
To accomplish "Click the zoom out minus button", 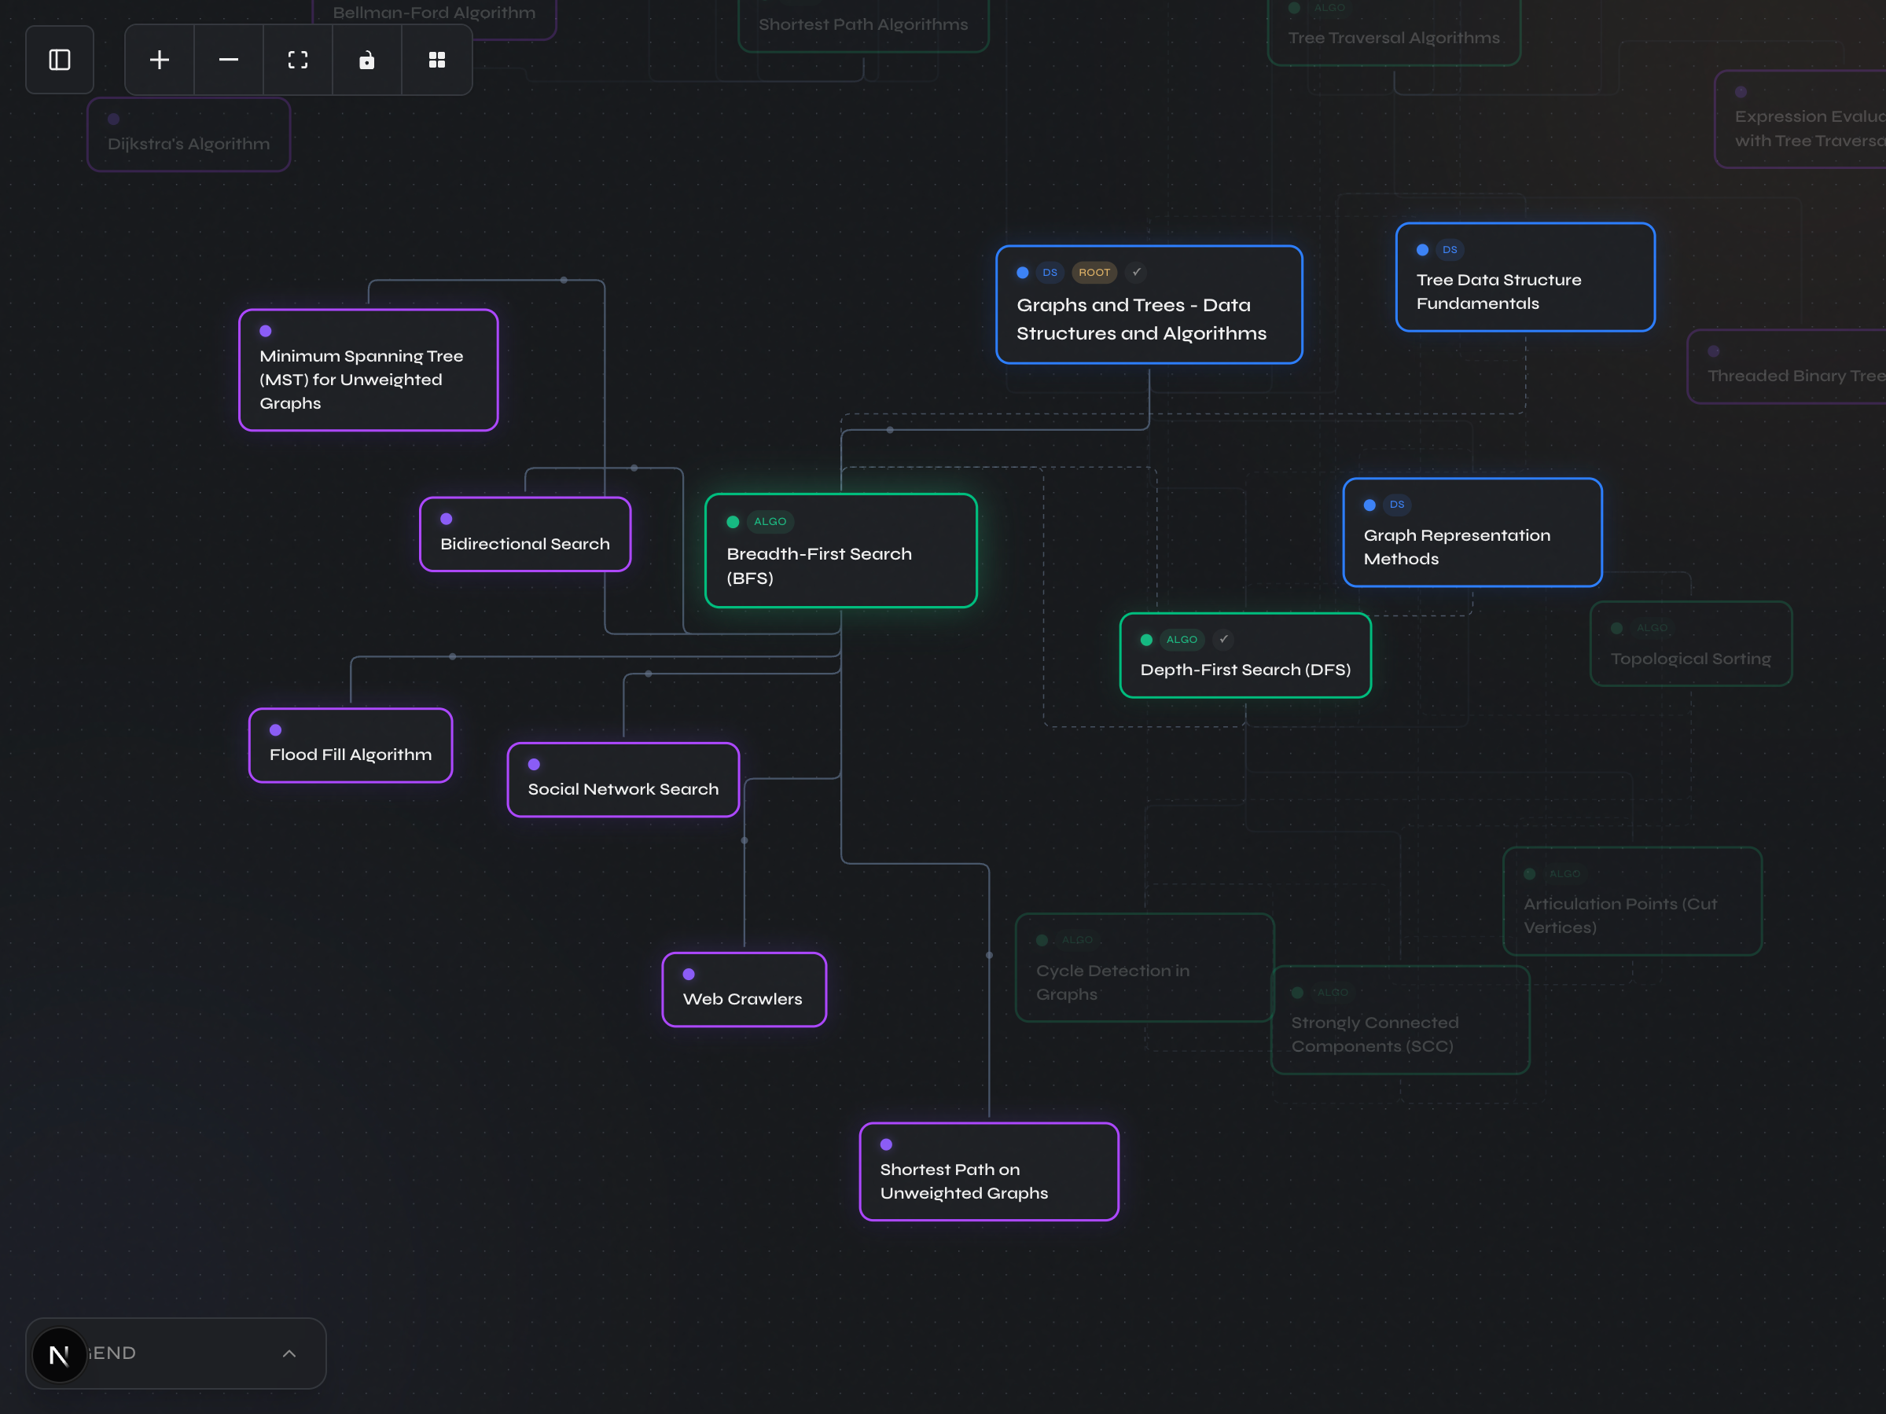I will 229,60.
